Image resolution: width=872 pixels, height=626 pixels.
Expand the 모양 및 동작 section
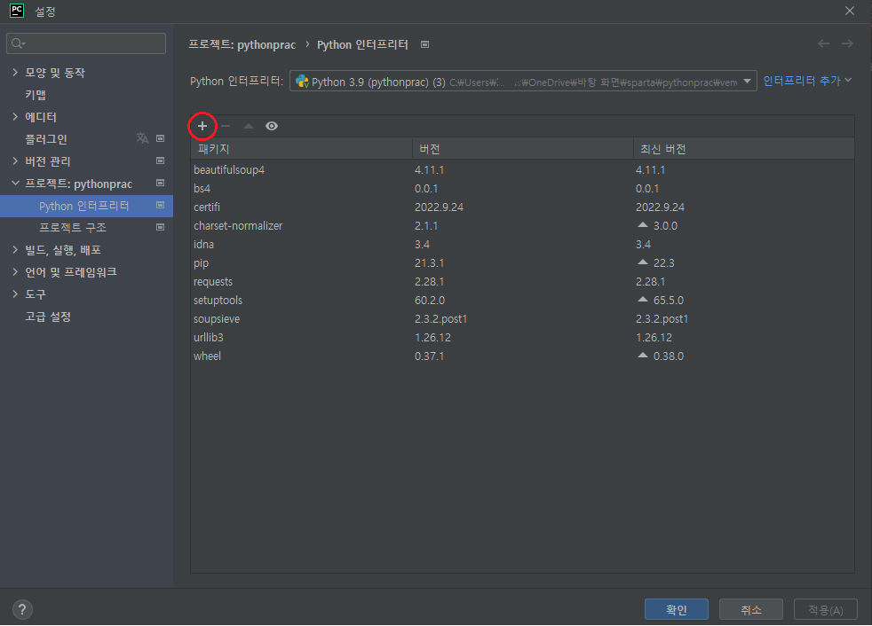(x=15, y=72)
